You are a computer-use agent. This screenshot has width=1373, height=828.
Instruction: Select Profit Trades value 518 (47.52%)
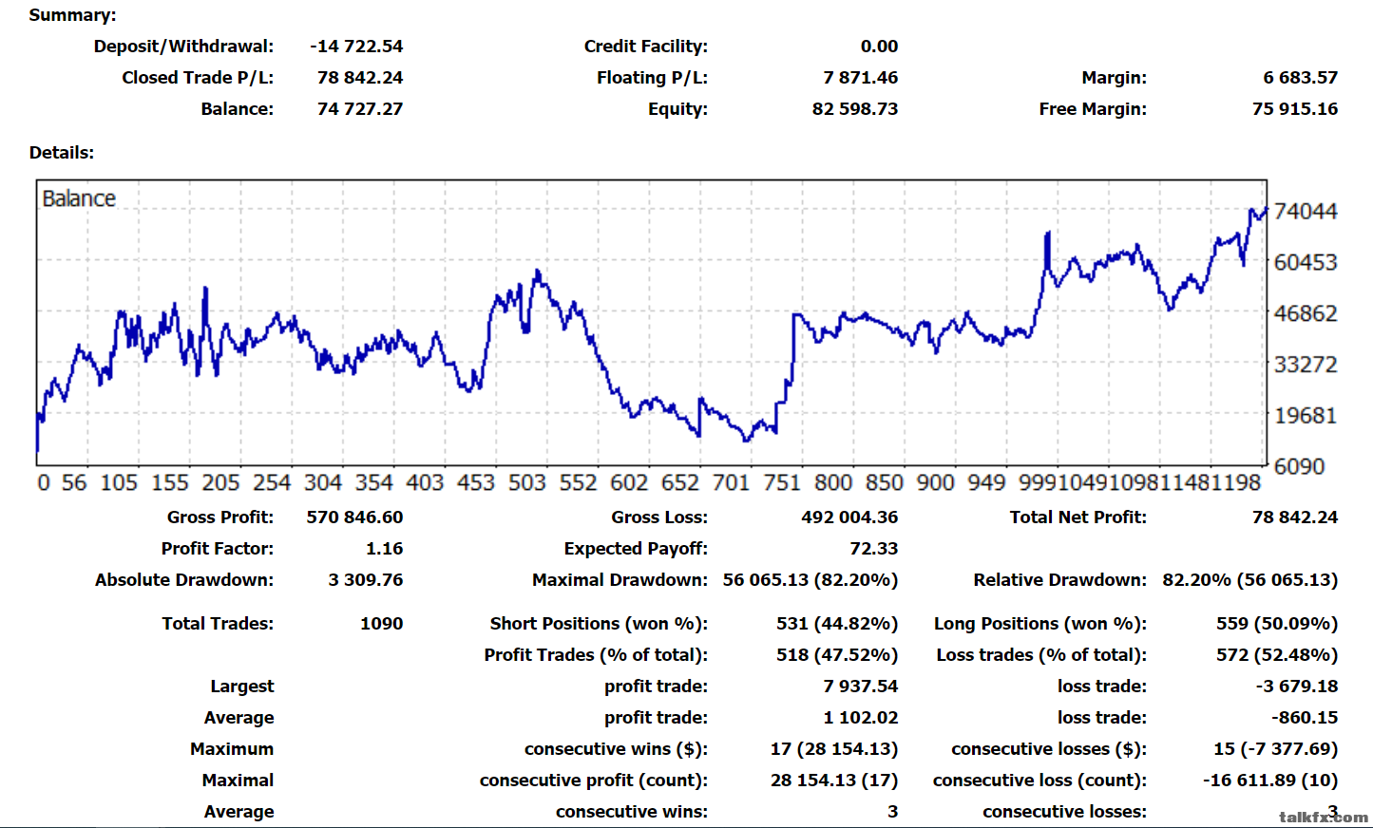(837, 654)
